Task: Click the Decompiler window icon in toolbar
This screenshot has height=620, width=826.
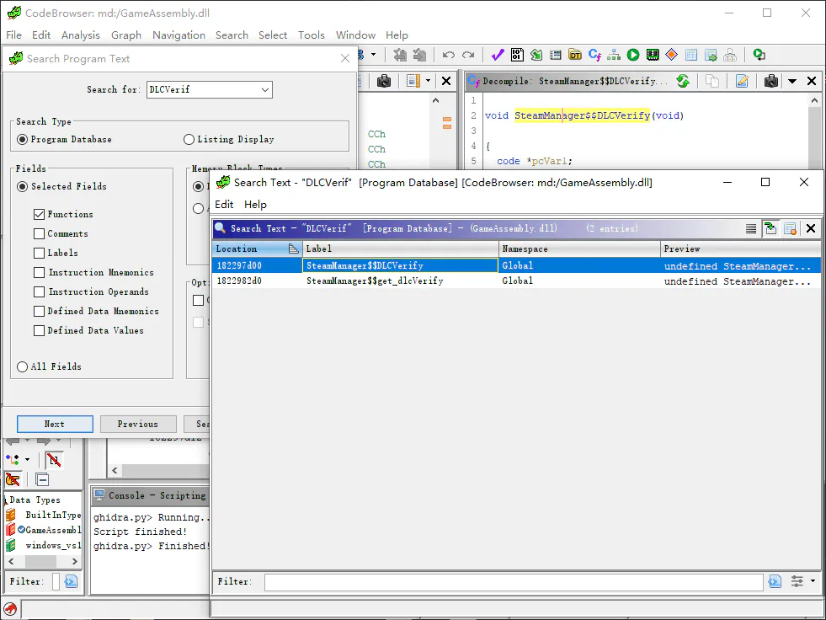Action: [x=594, y=55]
